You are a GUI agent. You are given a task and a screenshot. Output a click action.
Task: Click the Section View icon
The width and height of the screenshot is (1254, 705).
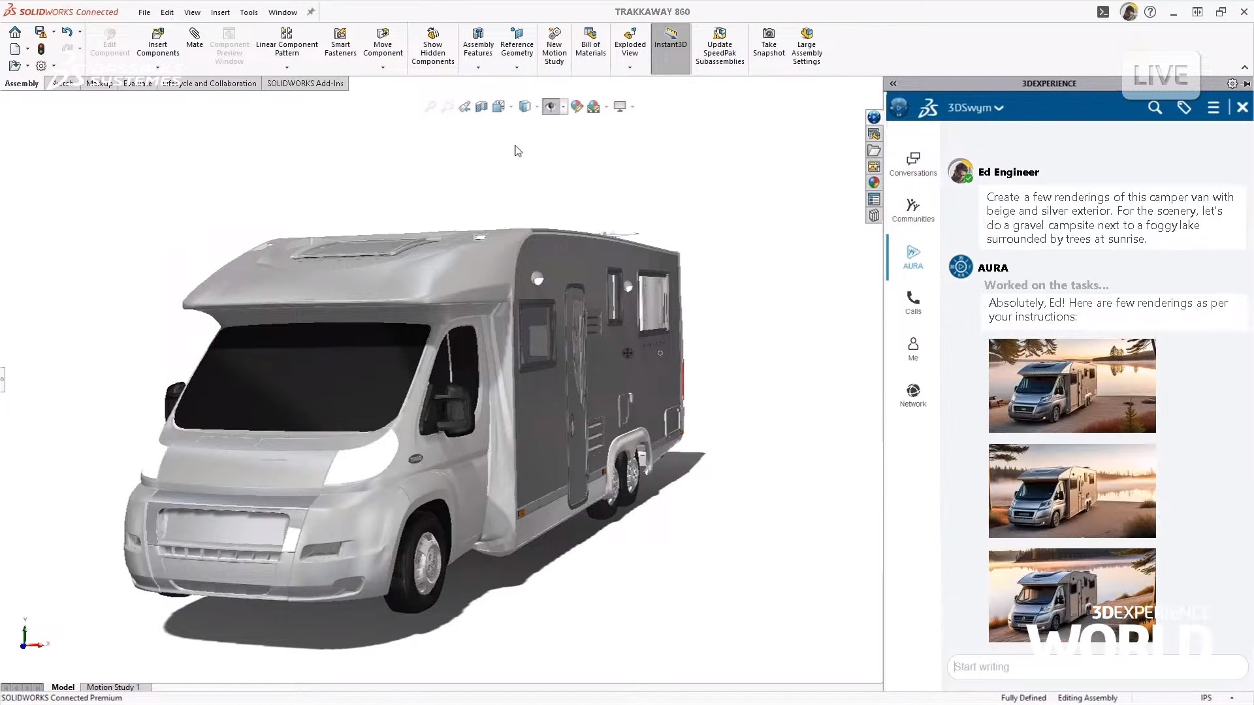coord(481,106)
